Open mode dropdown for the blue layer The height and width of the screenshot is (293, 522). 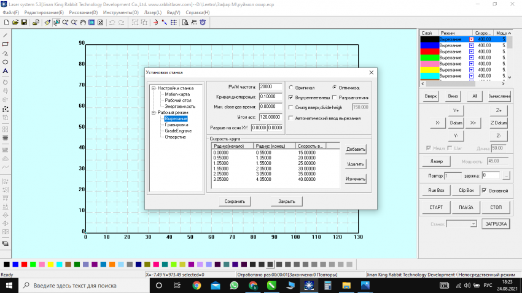coord(472,45)
